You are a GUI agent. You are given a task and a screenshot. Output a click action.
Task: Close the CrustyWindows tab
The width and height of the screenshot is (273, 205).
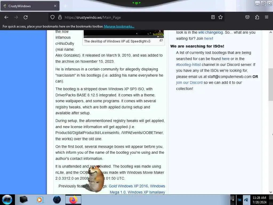[x=55, y=6]
